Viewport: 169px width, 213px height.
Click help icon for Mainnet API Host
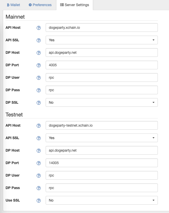[39, 28]
